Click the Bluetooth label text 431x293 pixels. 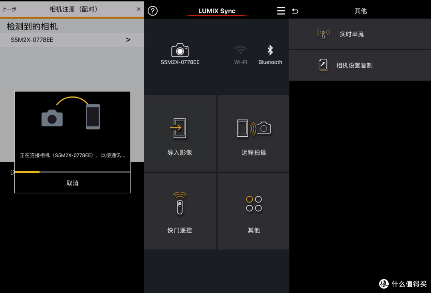click(x=270, y=62)
